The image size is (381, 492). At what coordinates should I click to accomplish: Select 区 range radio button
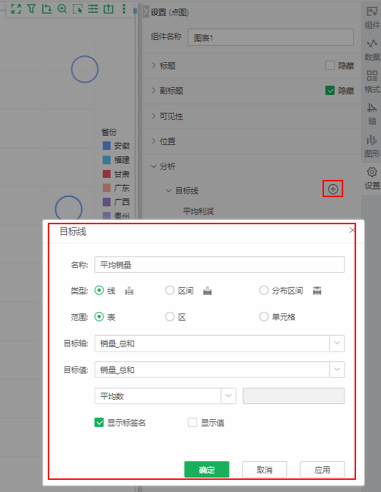tap(170, 317)
